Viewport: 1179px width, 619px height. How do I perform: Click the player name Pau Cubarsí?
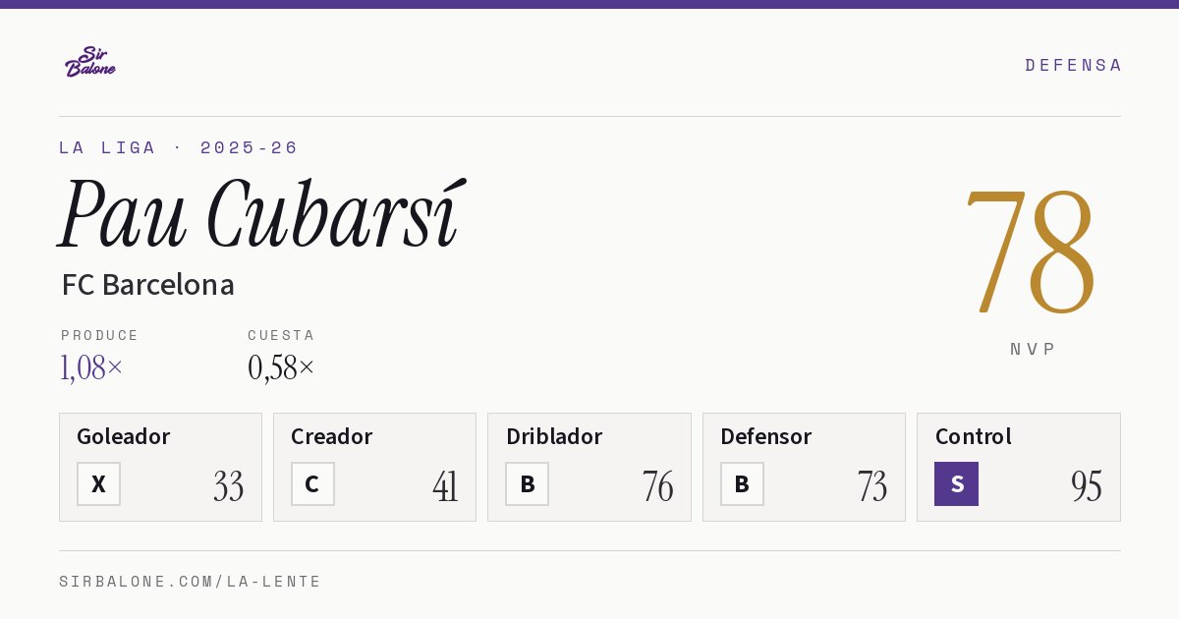[260, 214]
